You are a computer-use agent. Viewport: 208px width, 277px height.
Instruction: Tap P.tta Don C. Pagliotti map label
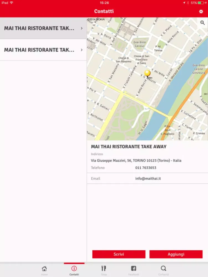click(x=168, y=130)
